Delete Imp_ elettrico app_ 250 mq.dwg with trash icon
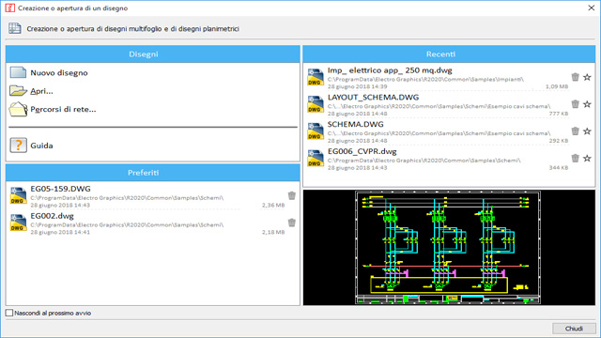601x338 pixels. (575, 77)
